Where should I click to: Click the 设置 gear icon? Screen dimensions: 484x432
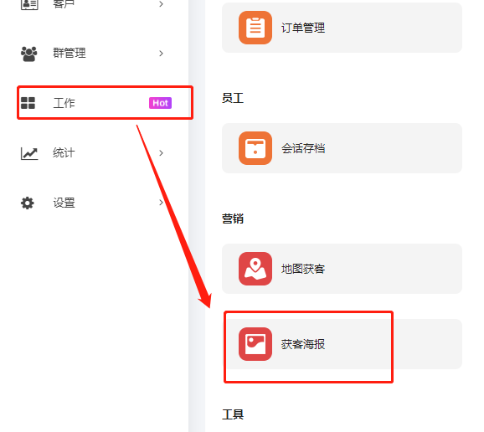point(28,203)
